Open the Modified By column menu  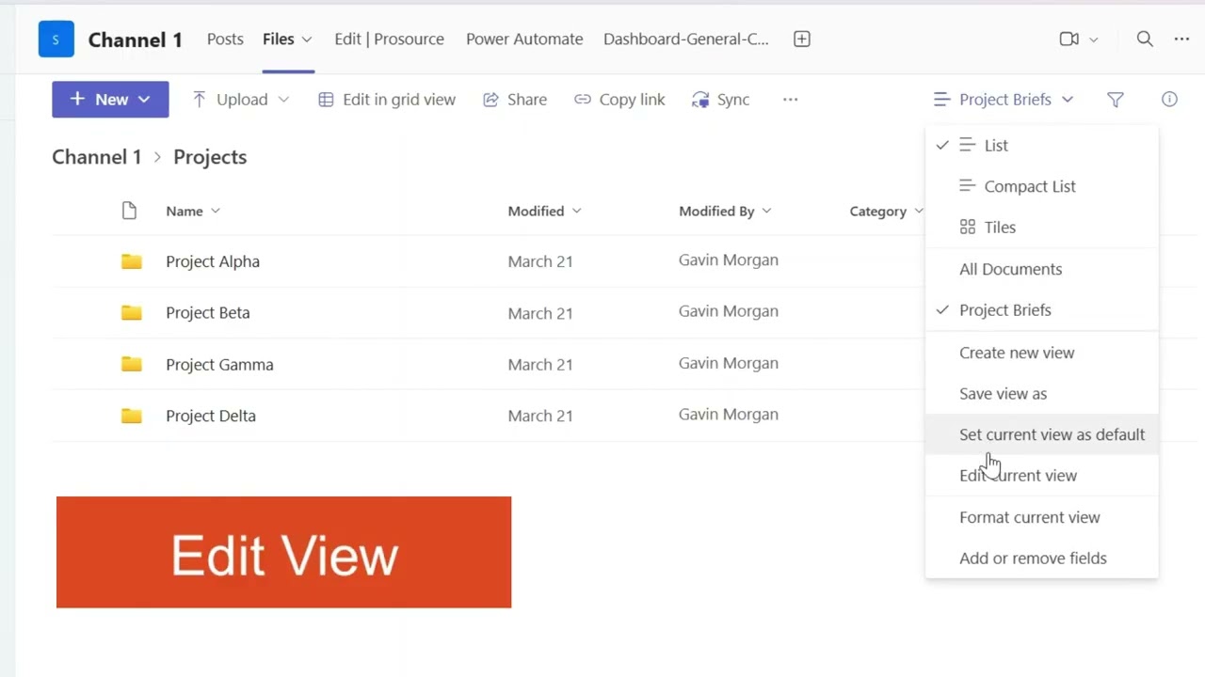click(725, 211)
